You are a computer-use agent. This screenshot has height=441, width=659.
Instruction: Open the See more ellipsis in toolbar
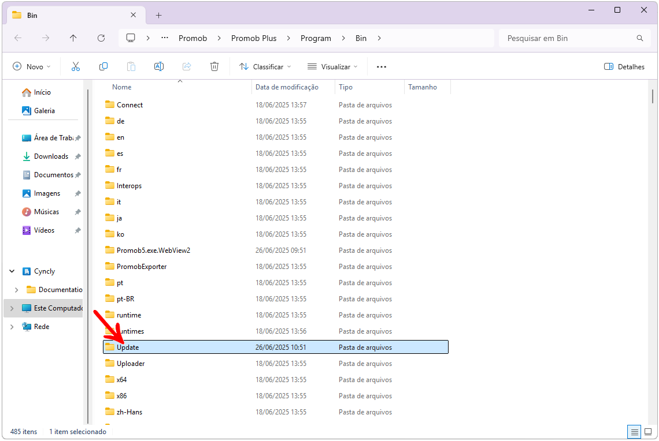click(381, 67)
